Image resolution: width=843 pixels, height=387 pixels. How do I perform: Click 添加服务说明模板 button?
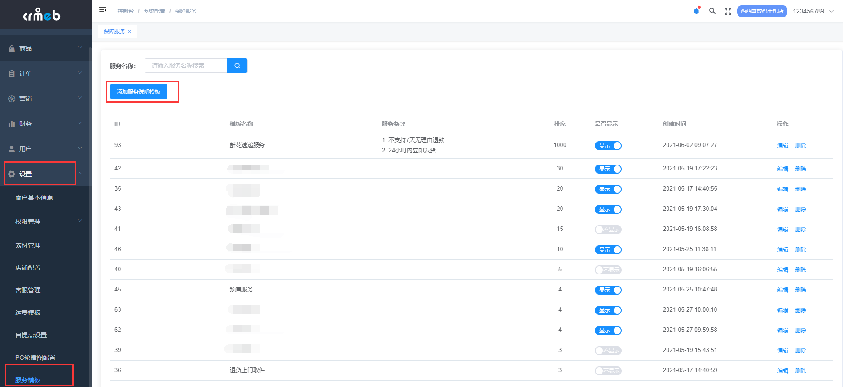click(139, 91)
